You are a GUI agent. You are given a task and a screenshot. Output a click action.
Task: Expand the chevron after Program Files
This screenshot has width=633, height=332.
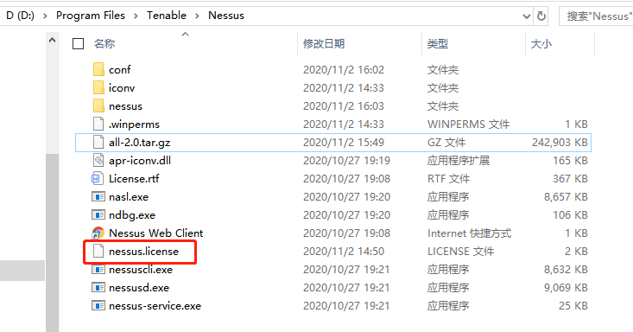click(136, 16)
